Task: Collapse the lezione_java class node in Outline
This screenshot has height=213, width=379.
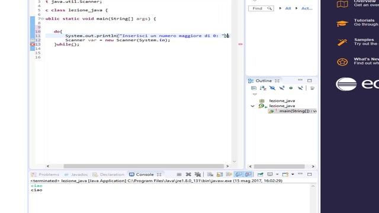Action: click(253, 106)
